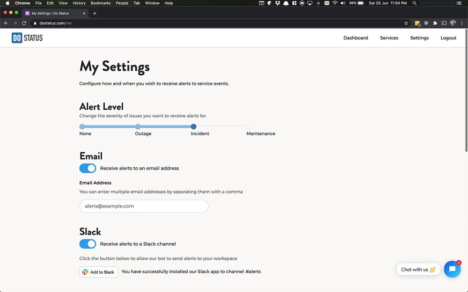
Task: Click the Chrome cast icon
Action: pyautogui.click(x=444, y=23)
